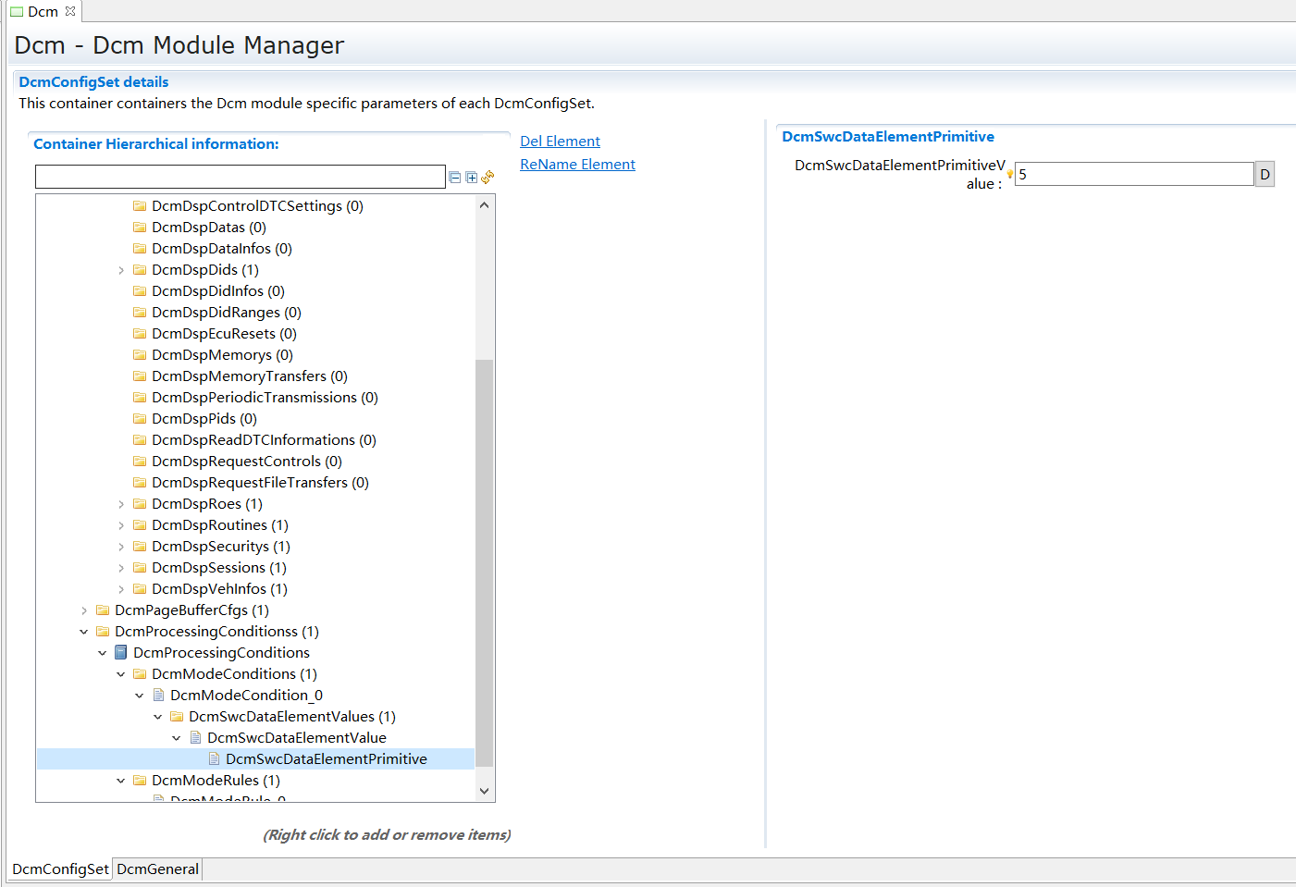Click the DcmDspRoutines folder icon
Image resolution: width=1296 pixels, height=887 pixels.
(x=140, y=525)
